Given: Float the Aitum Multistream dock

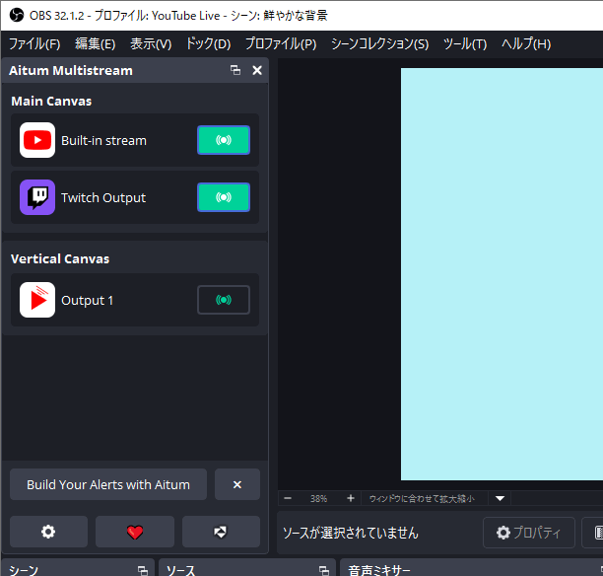Looking at the screenshot, I should pyautogui.click(x=235, y=70).
